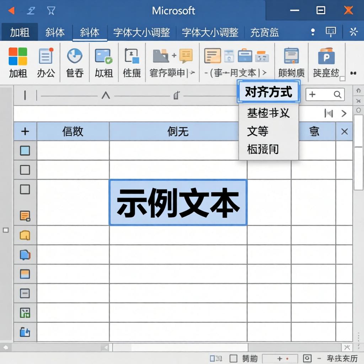
Task: Click the presentation screen icon at top right
Action: (x=331, y=32)
